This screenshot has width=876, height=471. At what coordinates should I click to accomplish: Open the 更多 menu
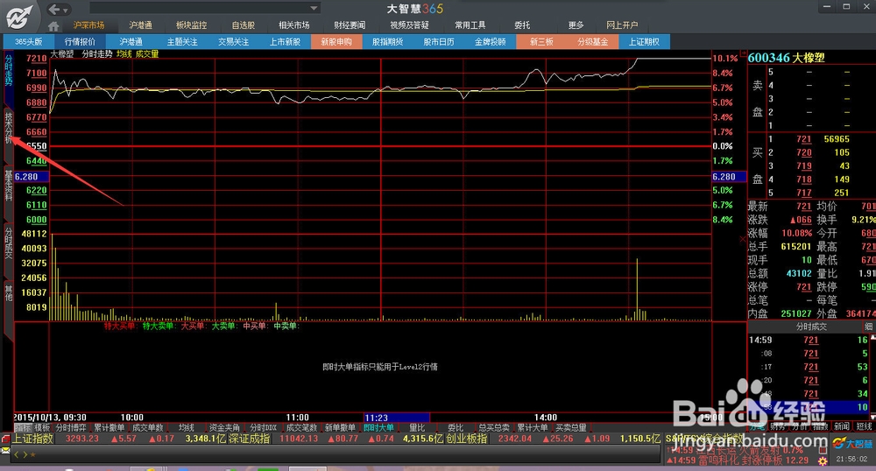pyautogui.click(x=576, y=25)
